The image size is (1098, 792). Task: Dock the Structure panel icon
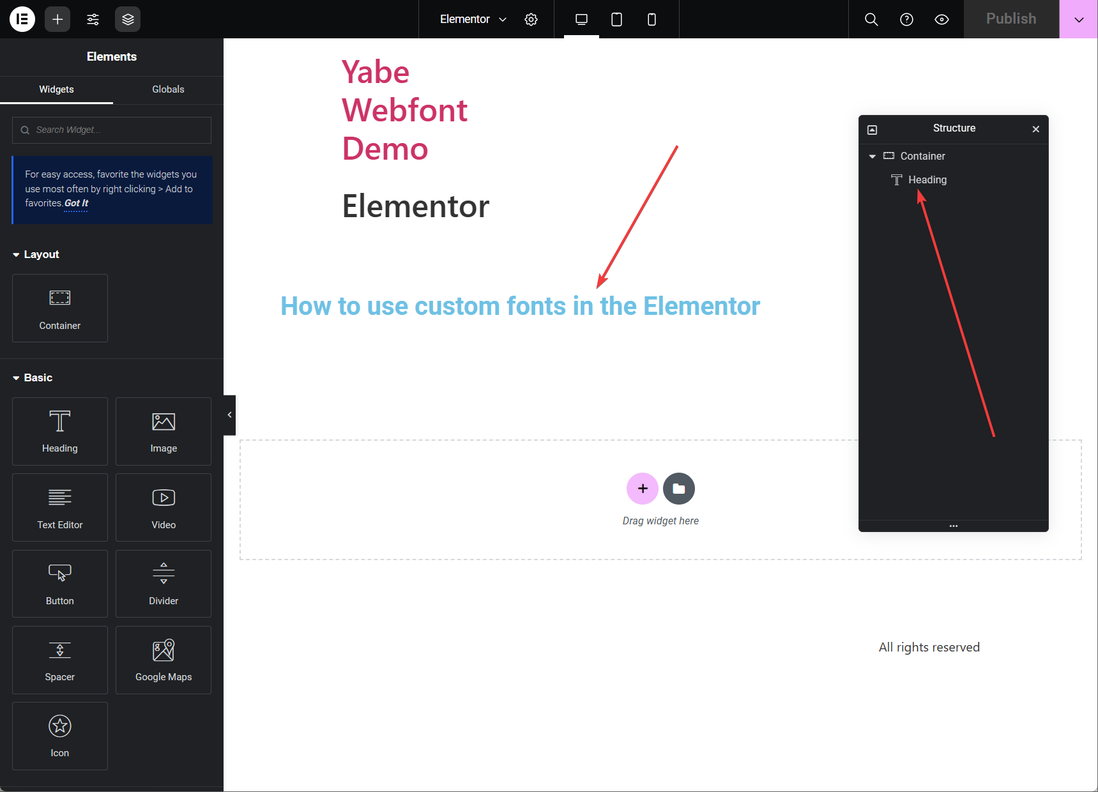click(x=872, y=130)
